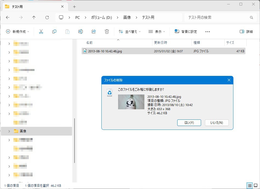
Task: Go up one folder with Up arrow
Action: tap(34, 18)
